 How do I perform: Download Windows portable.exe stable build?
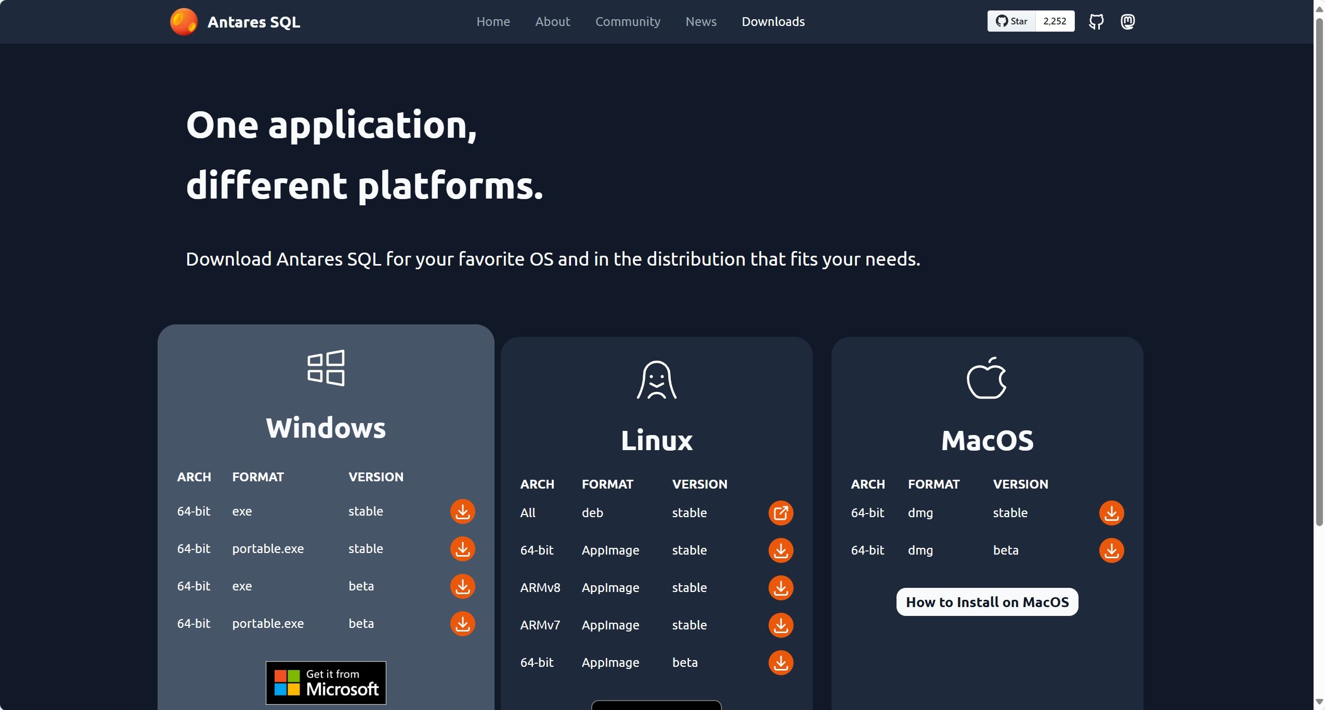point(462,549)
